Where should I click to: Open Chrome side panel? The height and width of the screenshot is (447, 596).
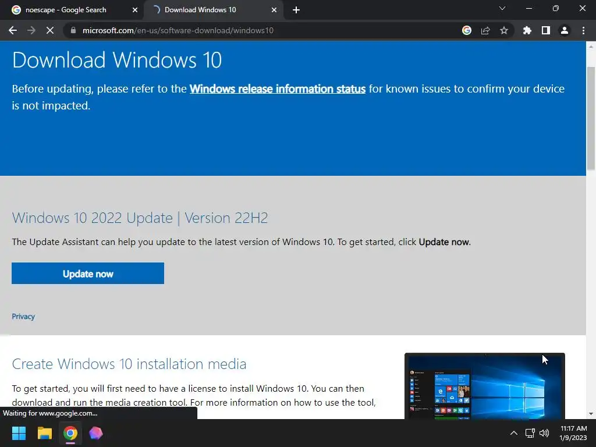coord(546,30)
